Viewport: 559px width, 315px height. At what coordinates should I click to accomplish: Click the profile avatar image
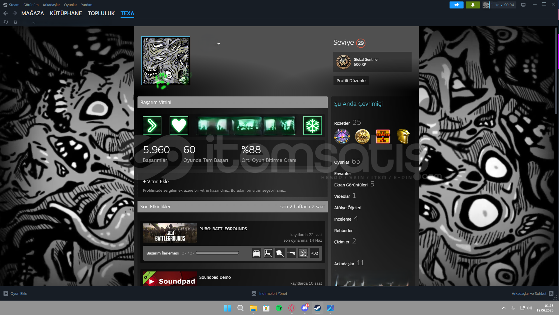(x=166, y=61)
